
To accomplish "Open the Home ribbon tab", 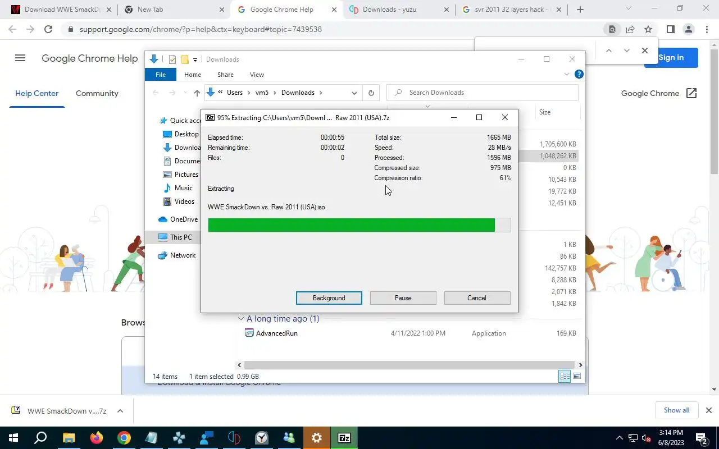I will click(192, 75).
